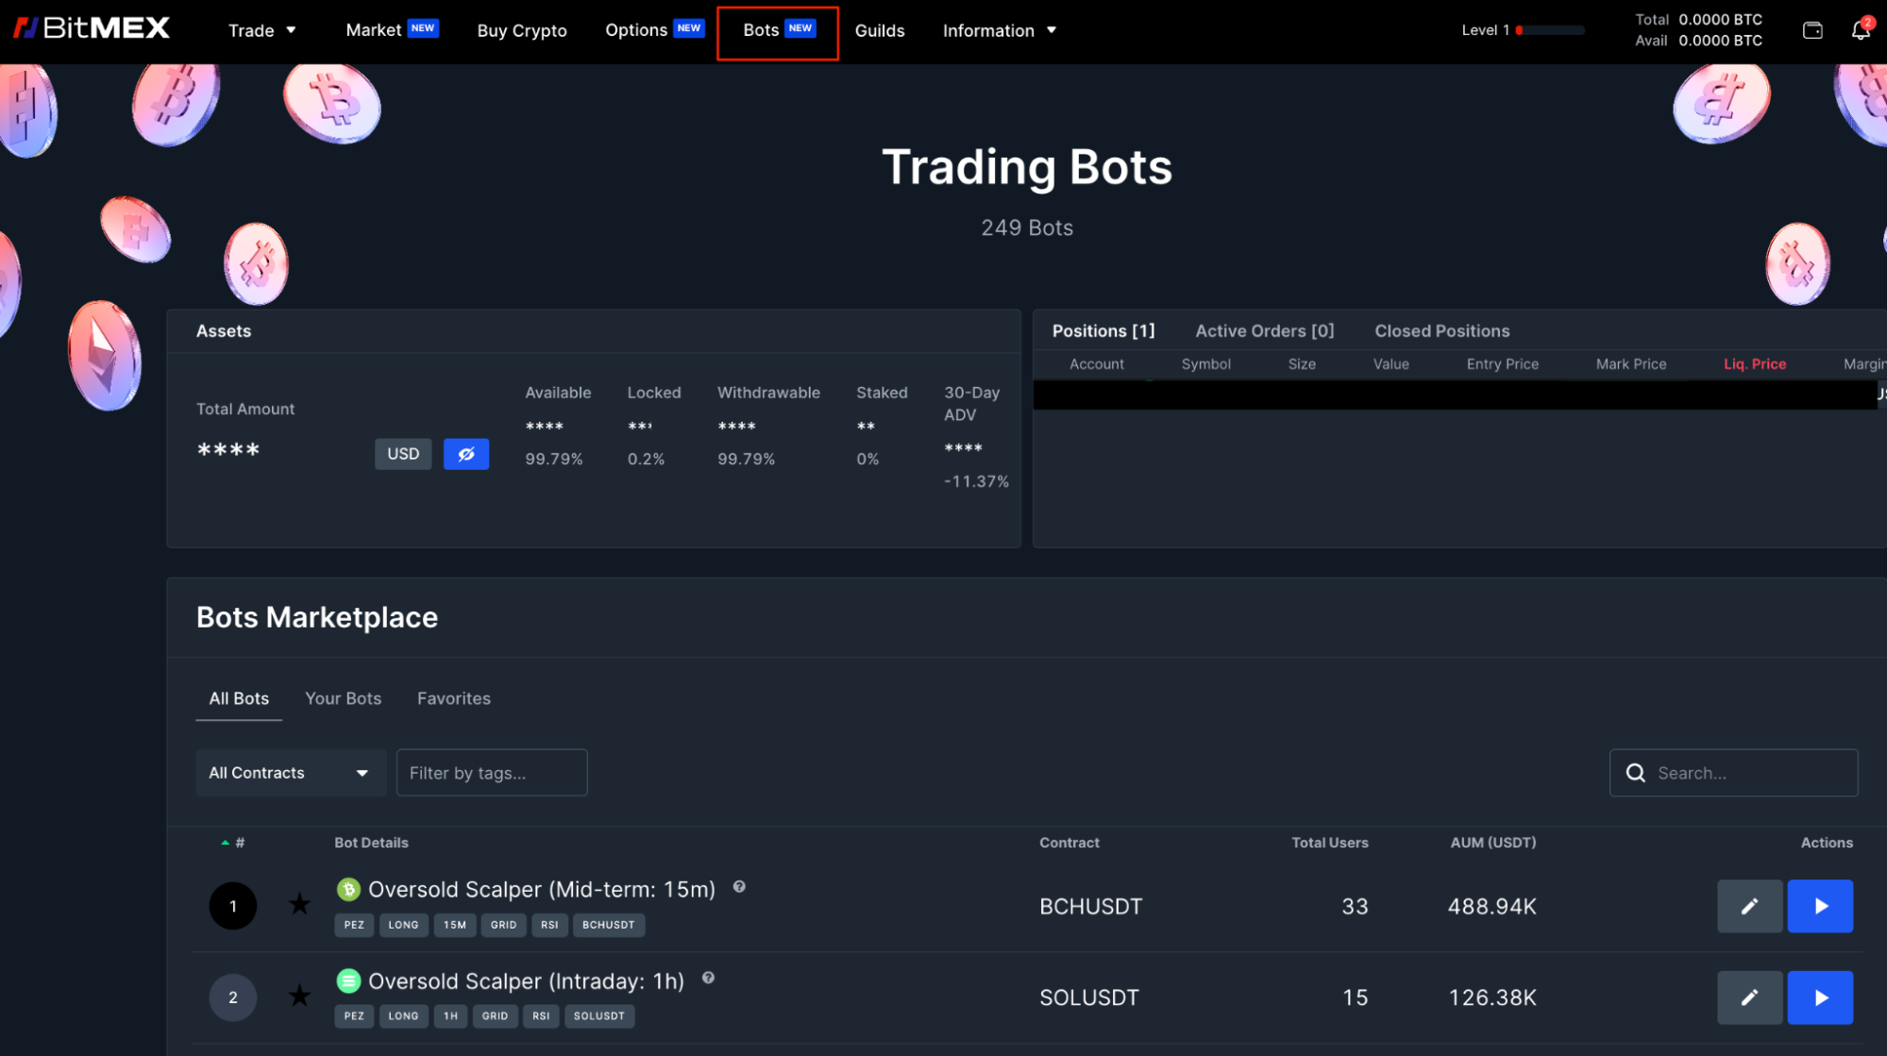The width and height of the screenshot is (1887, 1056).
Task: Click the Level 1 progress bar
Action: tap(1548, 30)
